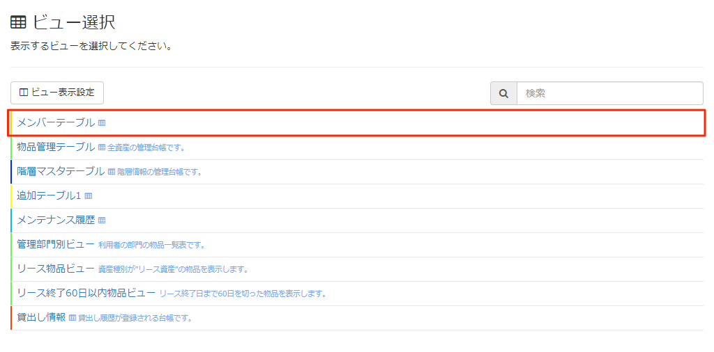Screen dimensions: 714x352
Task: Focus the 検索 search input field
Action: click(610, 93)
